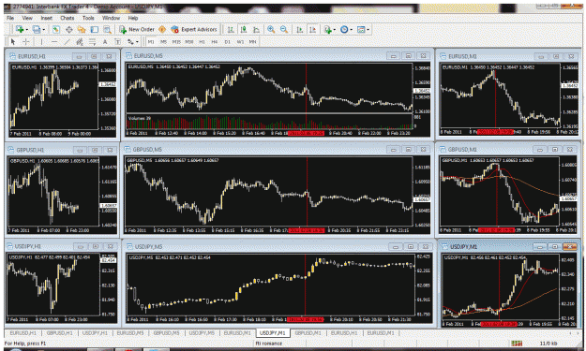Click the Templates icon
This screenshot has width=586, height=351.
click(361, 29)
